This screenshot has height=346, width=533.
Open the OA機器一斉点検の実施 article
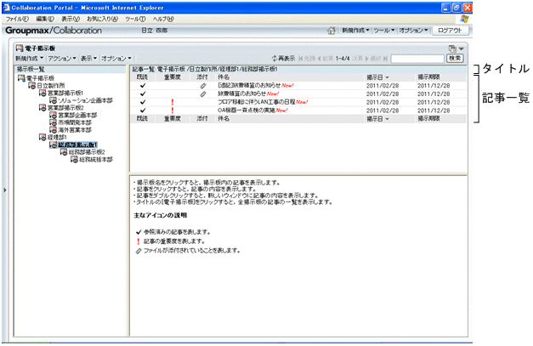(x=247, y=111)
